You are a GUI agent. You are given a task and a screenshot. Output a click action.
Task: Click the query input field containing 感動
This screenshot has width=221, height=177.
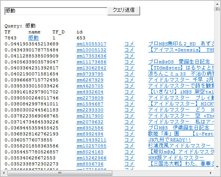[x=56, y=11]
